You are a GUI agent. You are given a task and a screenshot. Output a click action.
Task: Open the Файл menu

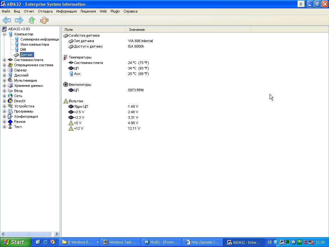click(x=6, y=11)
